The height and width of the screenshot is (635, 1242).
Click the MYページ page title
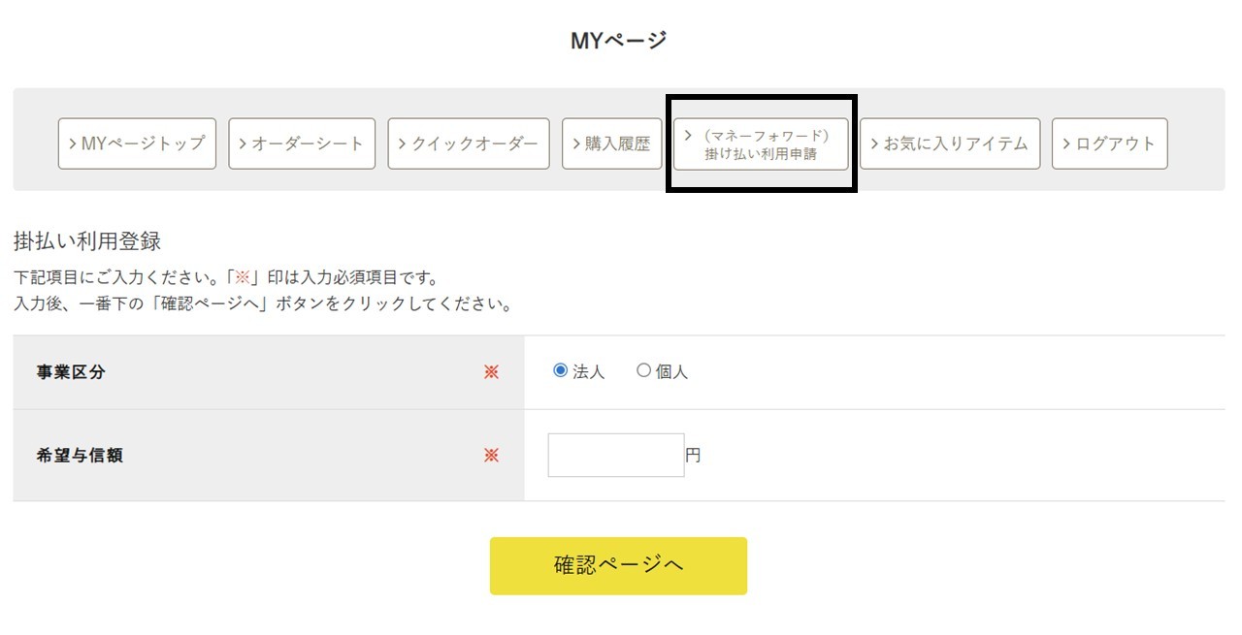pyautogui.click(x=620, y=39)
